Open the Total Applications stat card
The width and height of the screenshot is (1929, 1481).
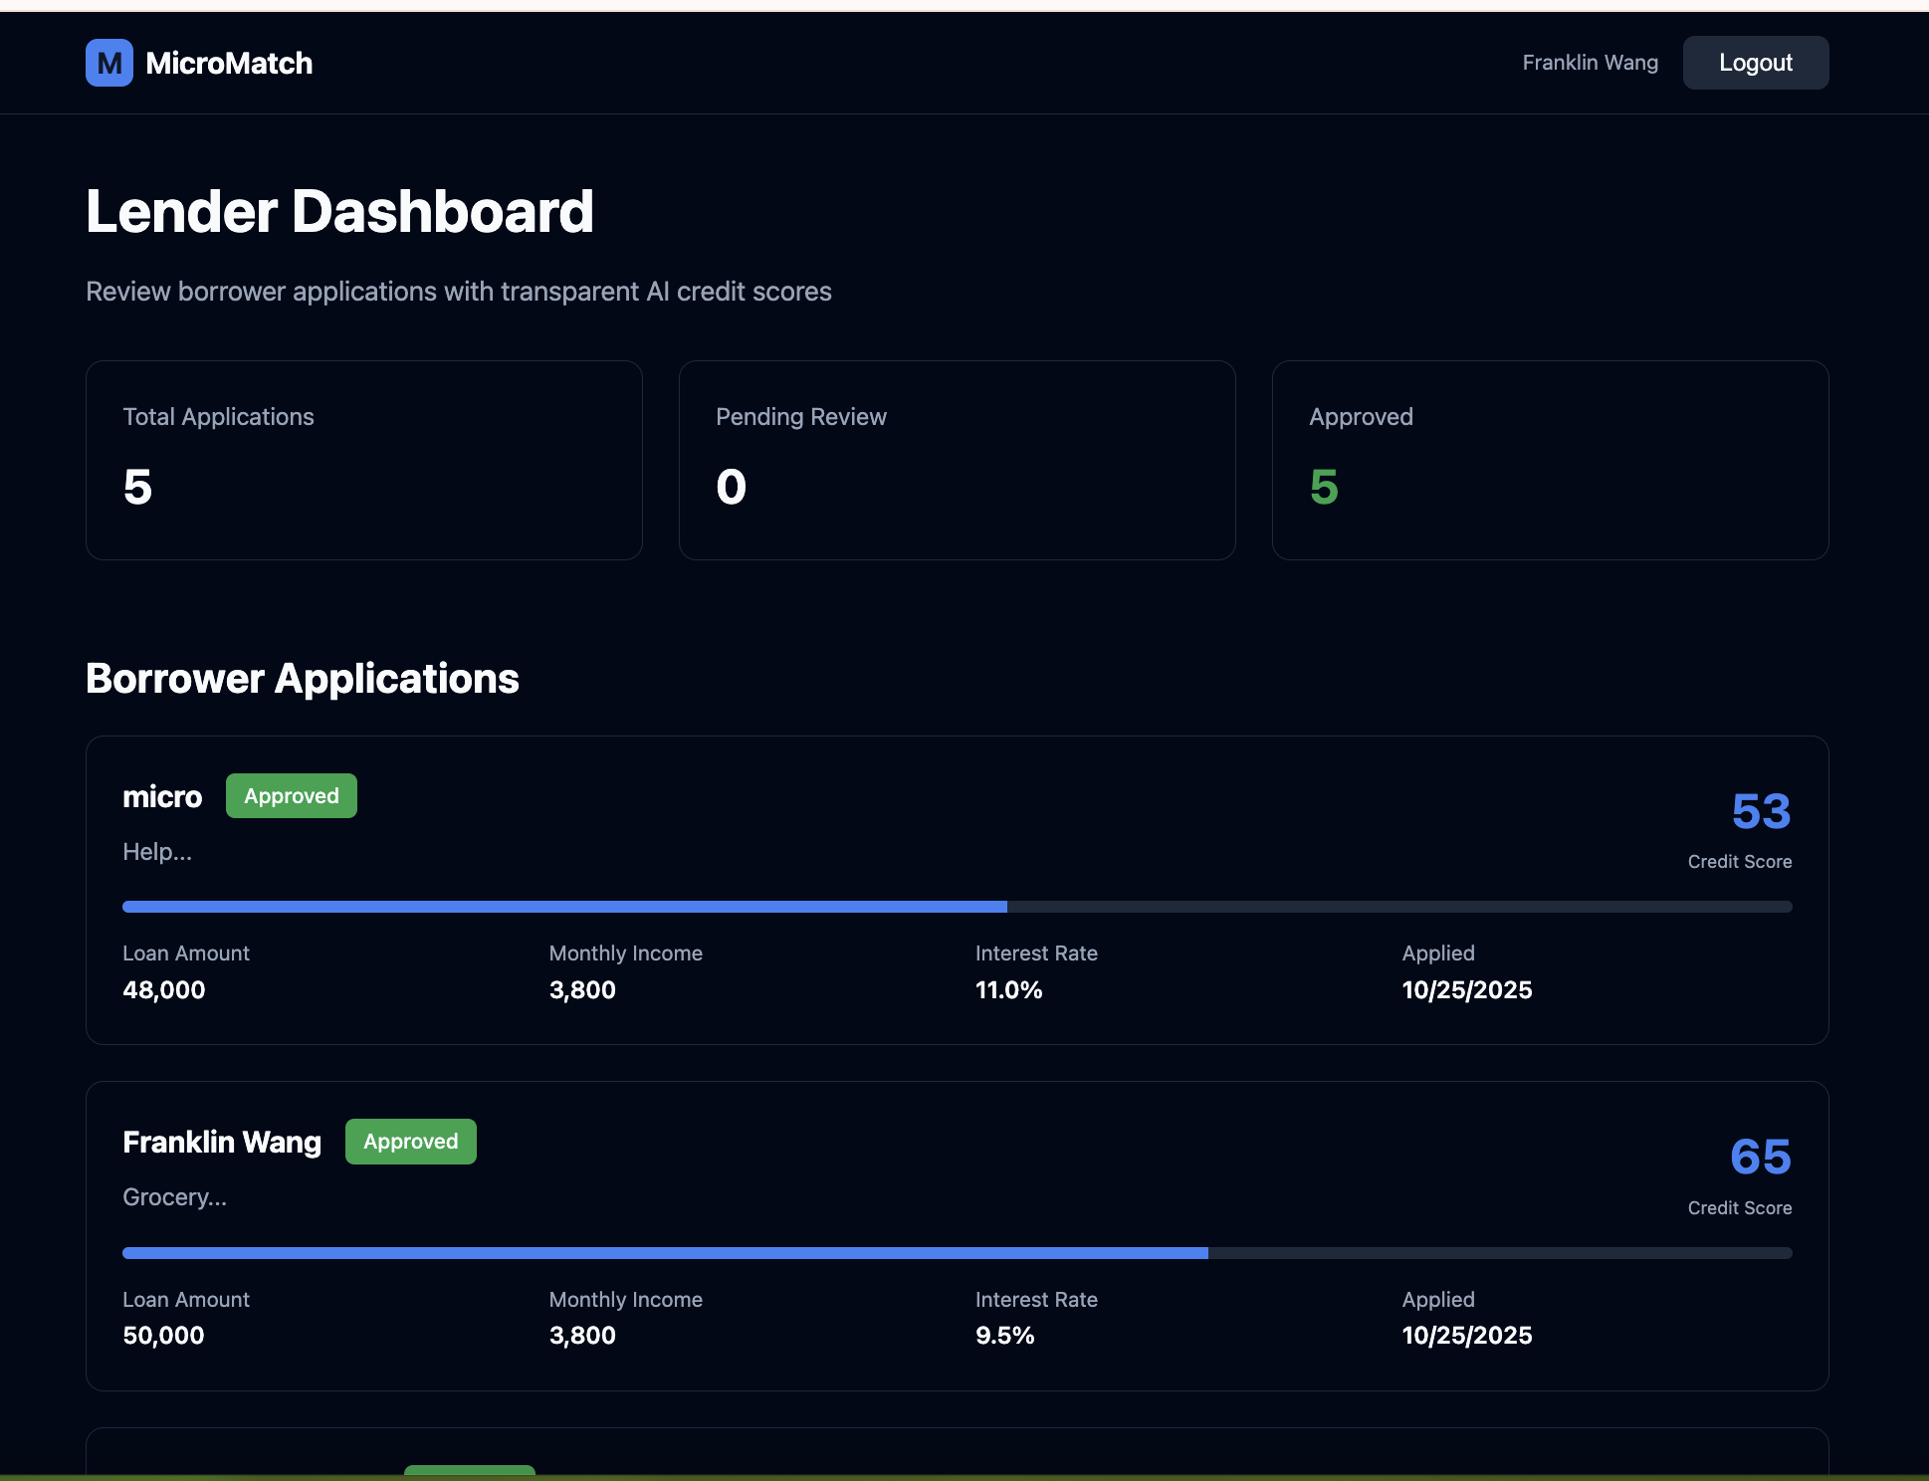pos(363,460)
